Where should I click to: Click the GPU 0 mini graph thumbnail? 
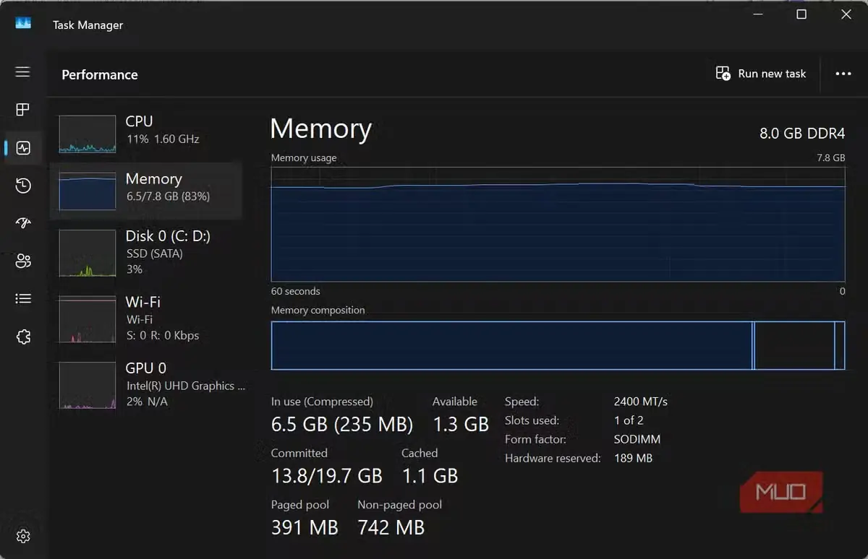(x=87, y=386)
